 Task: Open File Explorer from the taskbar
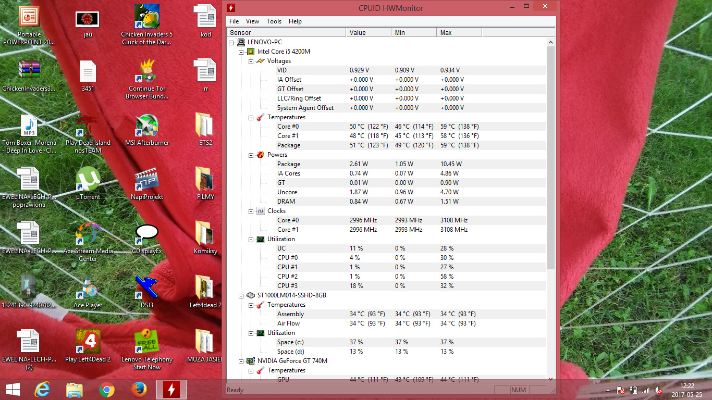75,390
